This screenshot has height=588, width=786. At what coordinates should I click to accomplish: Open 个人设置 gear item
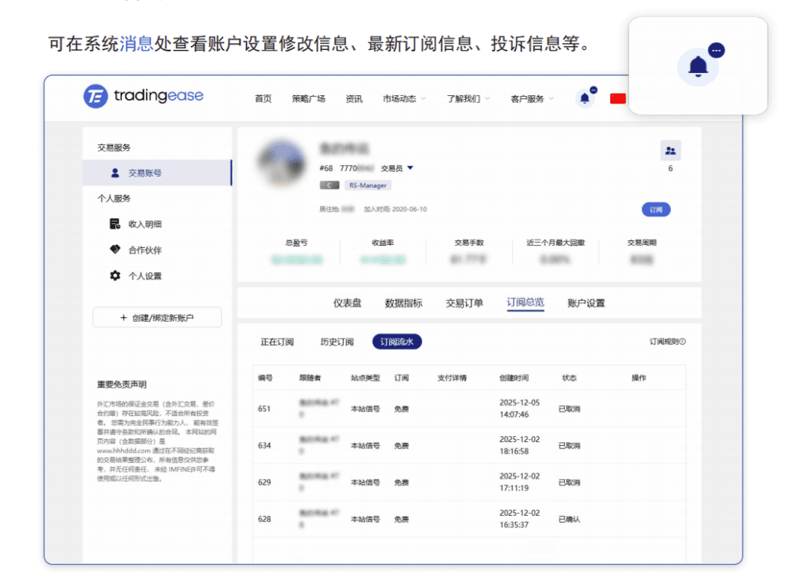pyautogui.click(x=144, y=276)
